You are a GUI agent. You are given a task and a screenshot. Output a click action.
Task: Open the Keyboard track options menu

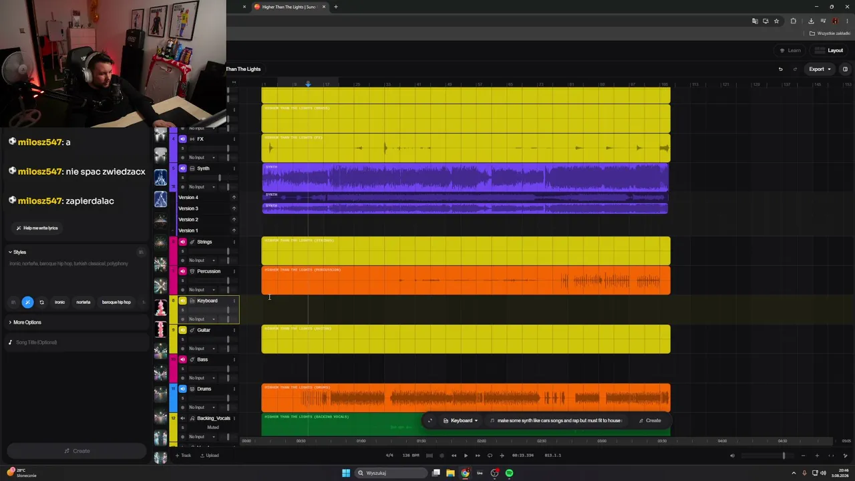pos(234,301)
